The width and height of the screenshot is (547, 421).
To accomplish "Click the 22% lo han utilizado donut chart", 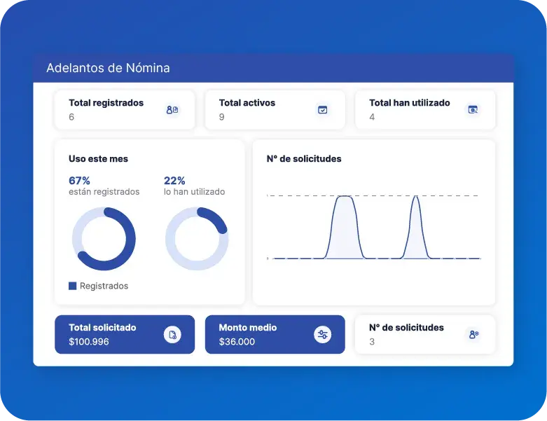I will [x=197, y=239].
